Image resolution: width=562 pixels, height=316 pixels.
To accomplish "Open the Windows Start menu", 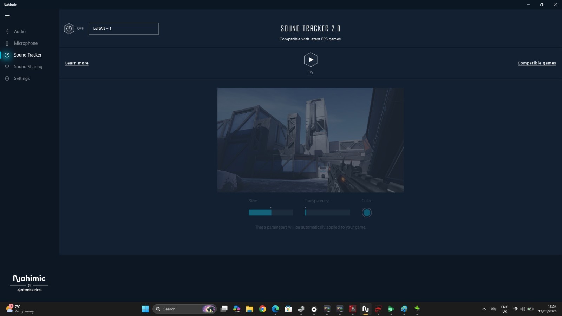I will 145,309.
